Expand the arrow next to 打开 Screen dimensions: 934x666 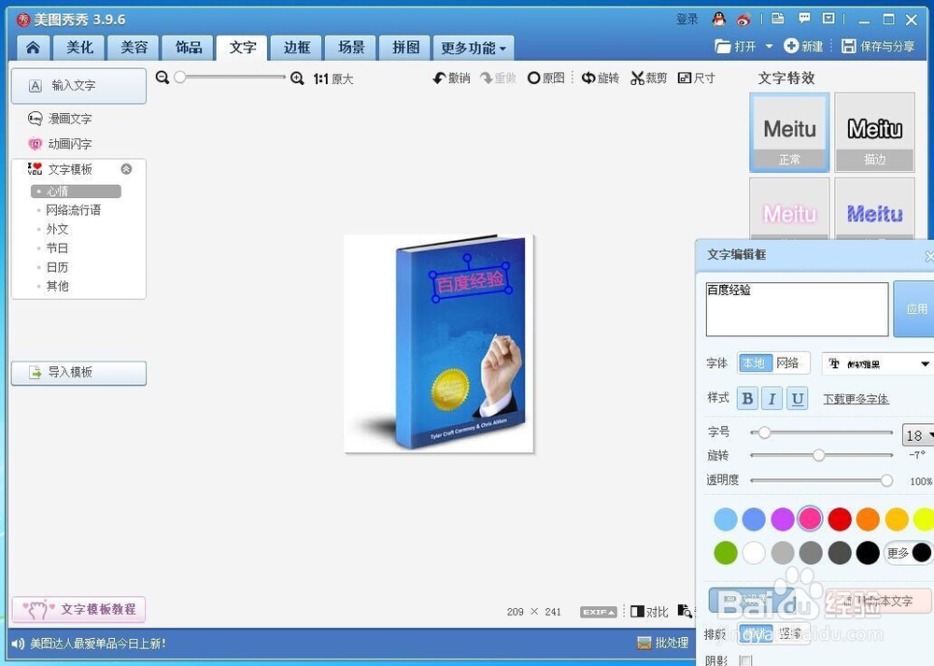(x=769, y=47)
